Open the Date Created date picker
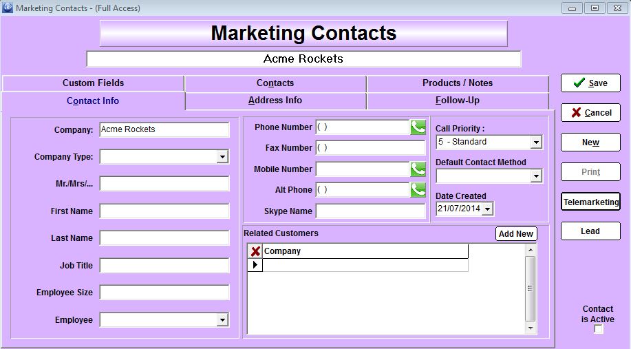The width and height of the screenshot is (631, 349). [x=488, y=209]
